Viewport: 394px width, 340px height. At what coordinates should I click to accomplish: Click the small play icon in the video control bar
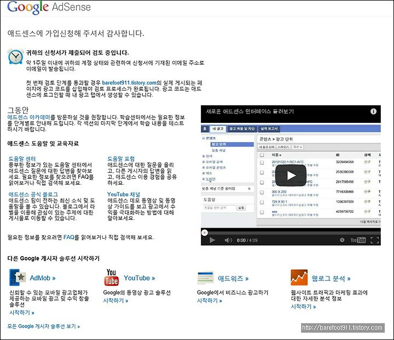pyautogui.click(x=212, y=240)
